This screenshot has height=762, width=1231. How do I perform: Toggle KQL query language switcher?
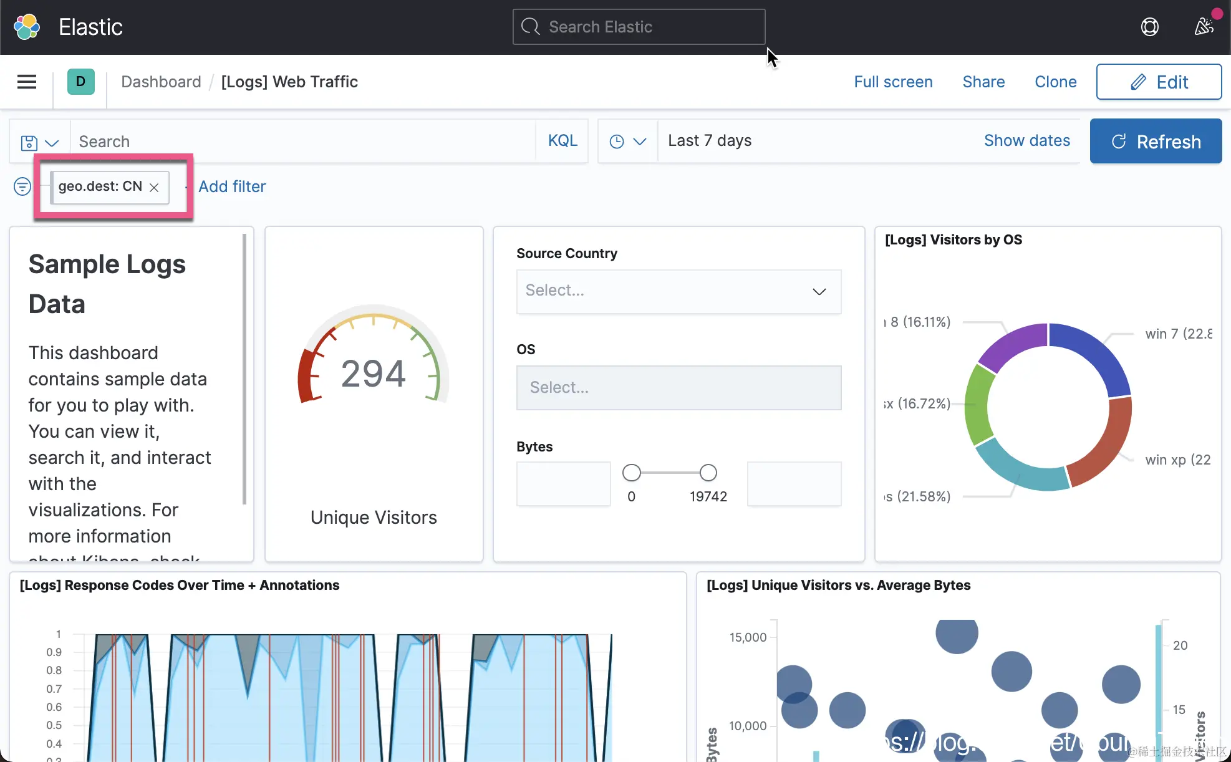tap(562, 141)
